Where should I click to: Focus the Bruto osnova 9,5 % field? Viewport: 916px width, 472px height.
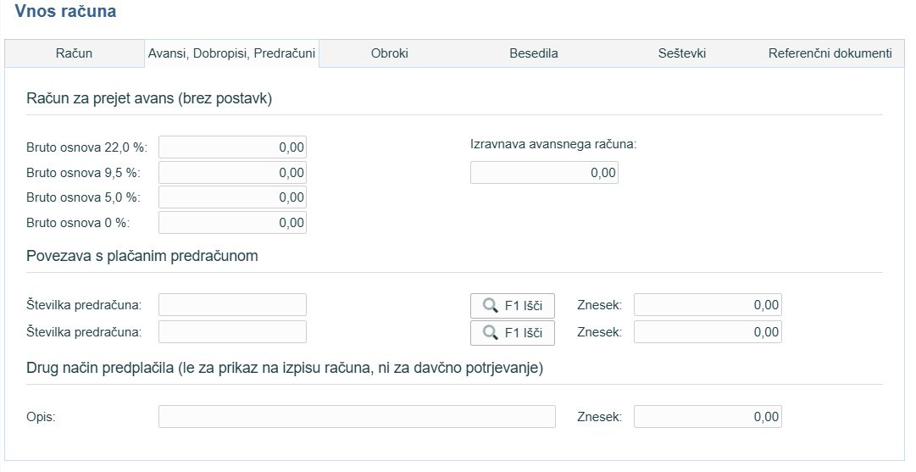pyautogui.click(x=232, y=173)
